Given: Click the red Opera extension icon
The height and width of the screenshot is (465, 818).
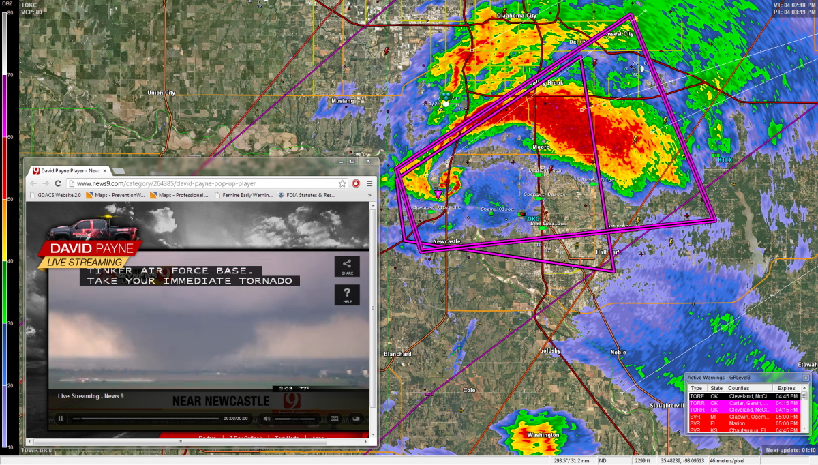Looking at the screenshot, I should pyautogui.click(x=356, y=183).
